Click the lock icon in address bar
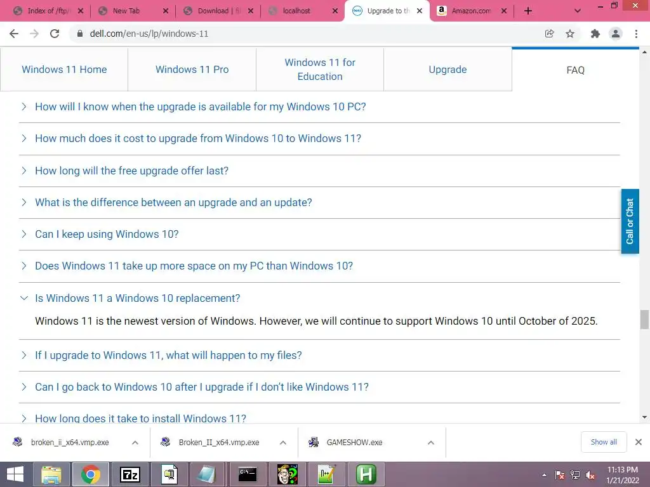 coord(79,34)
